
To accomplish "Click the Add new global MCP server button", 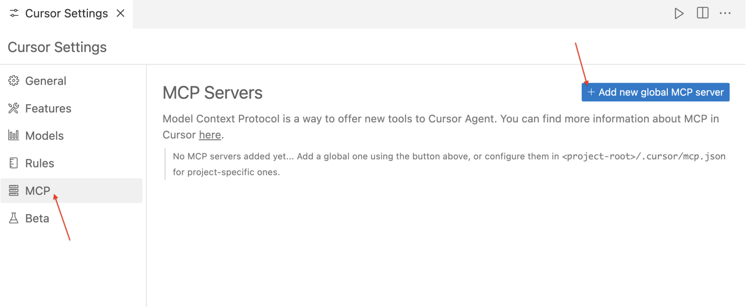I will 655,92.
